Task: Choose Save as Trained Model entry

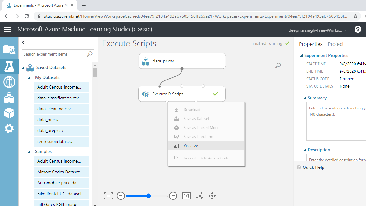Action: point(206,127)
